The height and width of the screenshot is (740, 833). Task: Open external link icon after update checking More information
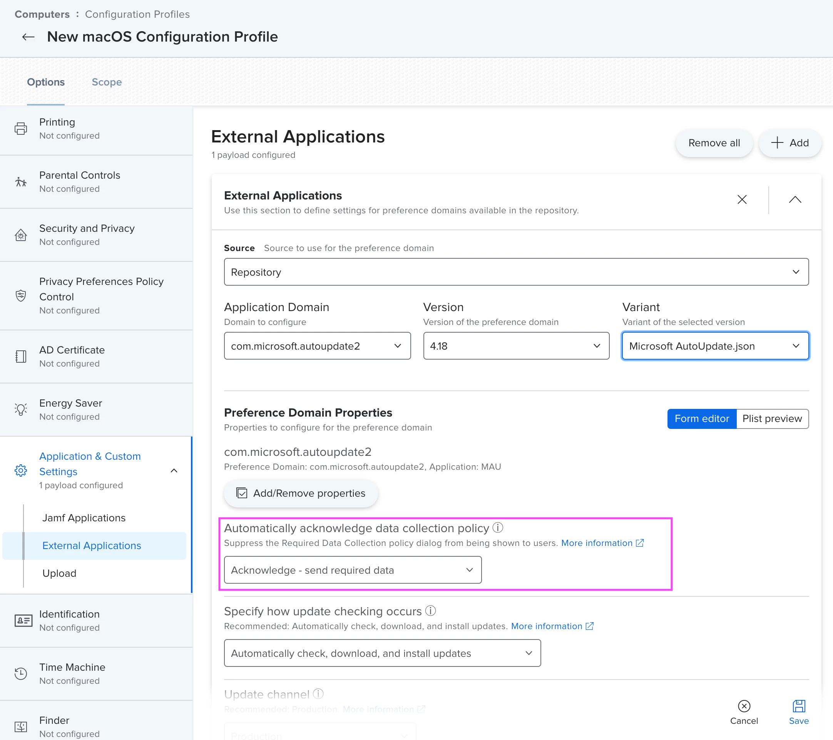coord(590,626)
